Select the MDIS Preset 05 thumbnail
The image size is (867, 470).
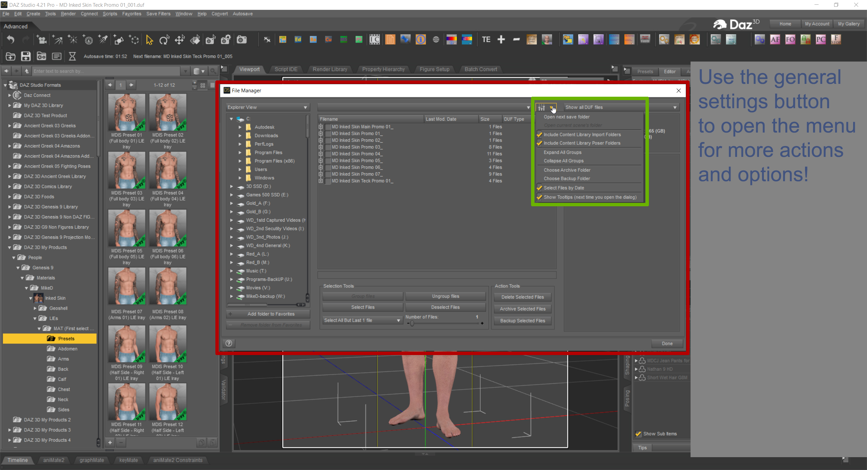[127, 228]
